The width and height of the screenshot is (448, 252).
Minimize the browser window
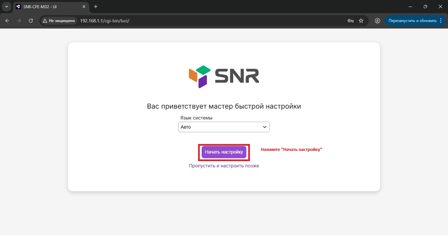pyautogui.click(x=410, y=7)
